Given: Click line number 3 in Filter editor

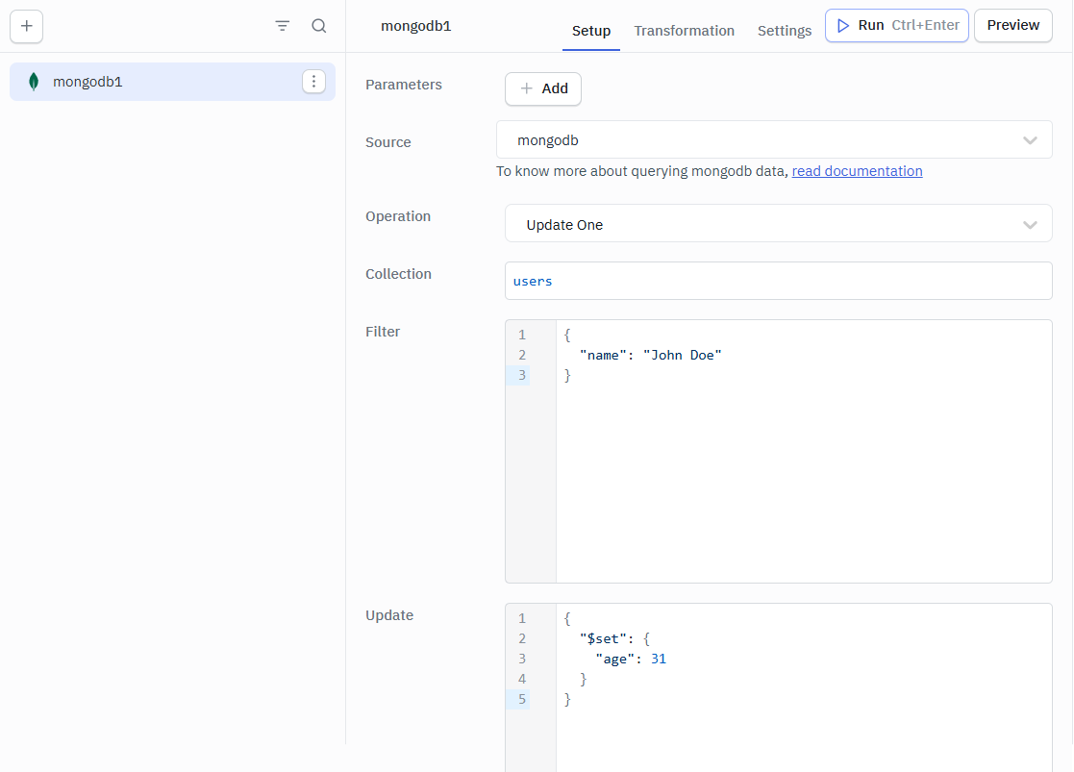Looking at the screenshot, I should pyautogui.click(x=522, y=375).
